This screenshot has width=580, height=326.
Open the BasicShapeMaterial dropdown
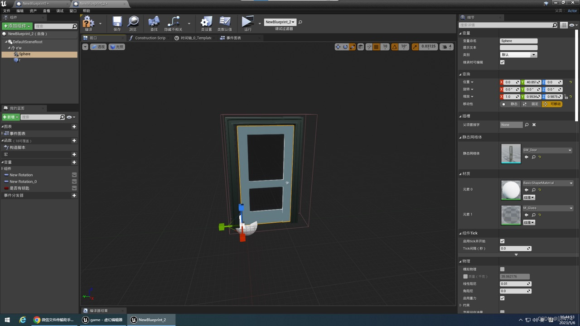pyautogui.click(x=547, y=183)
